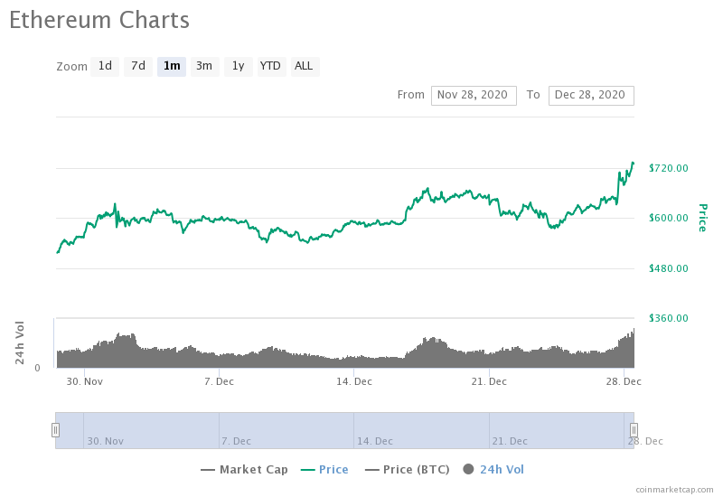
Task: Select the 24h Vol axis title
Action: (x=19, y=343)
